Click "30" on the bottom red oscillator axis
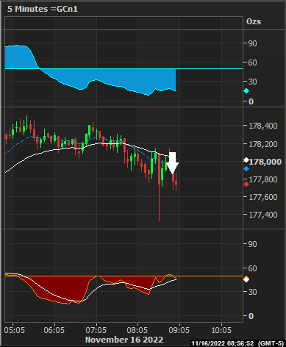286x347 pixels. (x=252, y=292)
